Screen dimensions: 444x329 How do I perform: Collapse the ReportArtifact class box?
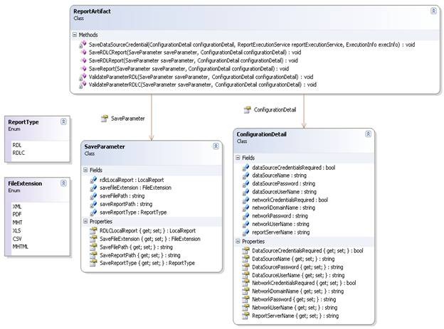point(434,12)
